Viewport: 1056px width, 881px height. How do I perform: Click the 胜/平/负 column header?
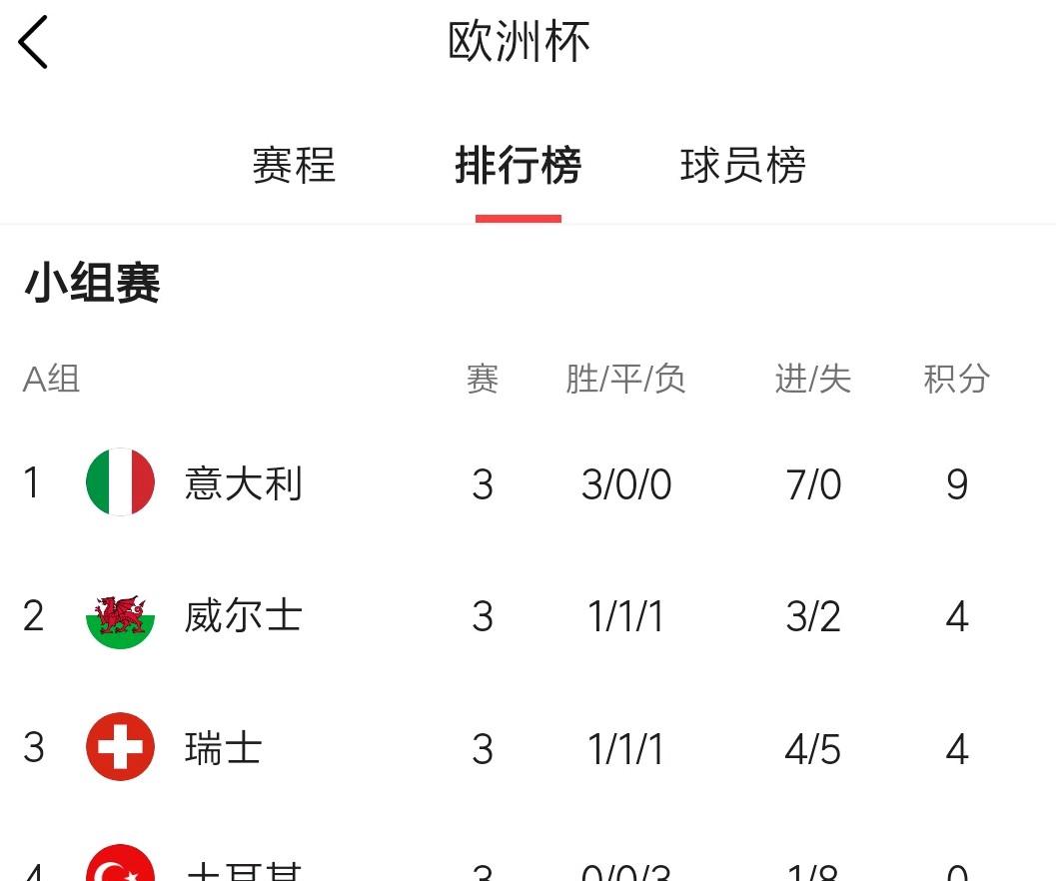tap(625, 379)
